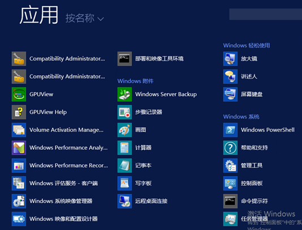
Task: Open 远程桌面连接 icon
Action: 124,201
